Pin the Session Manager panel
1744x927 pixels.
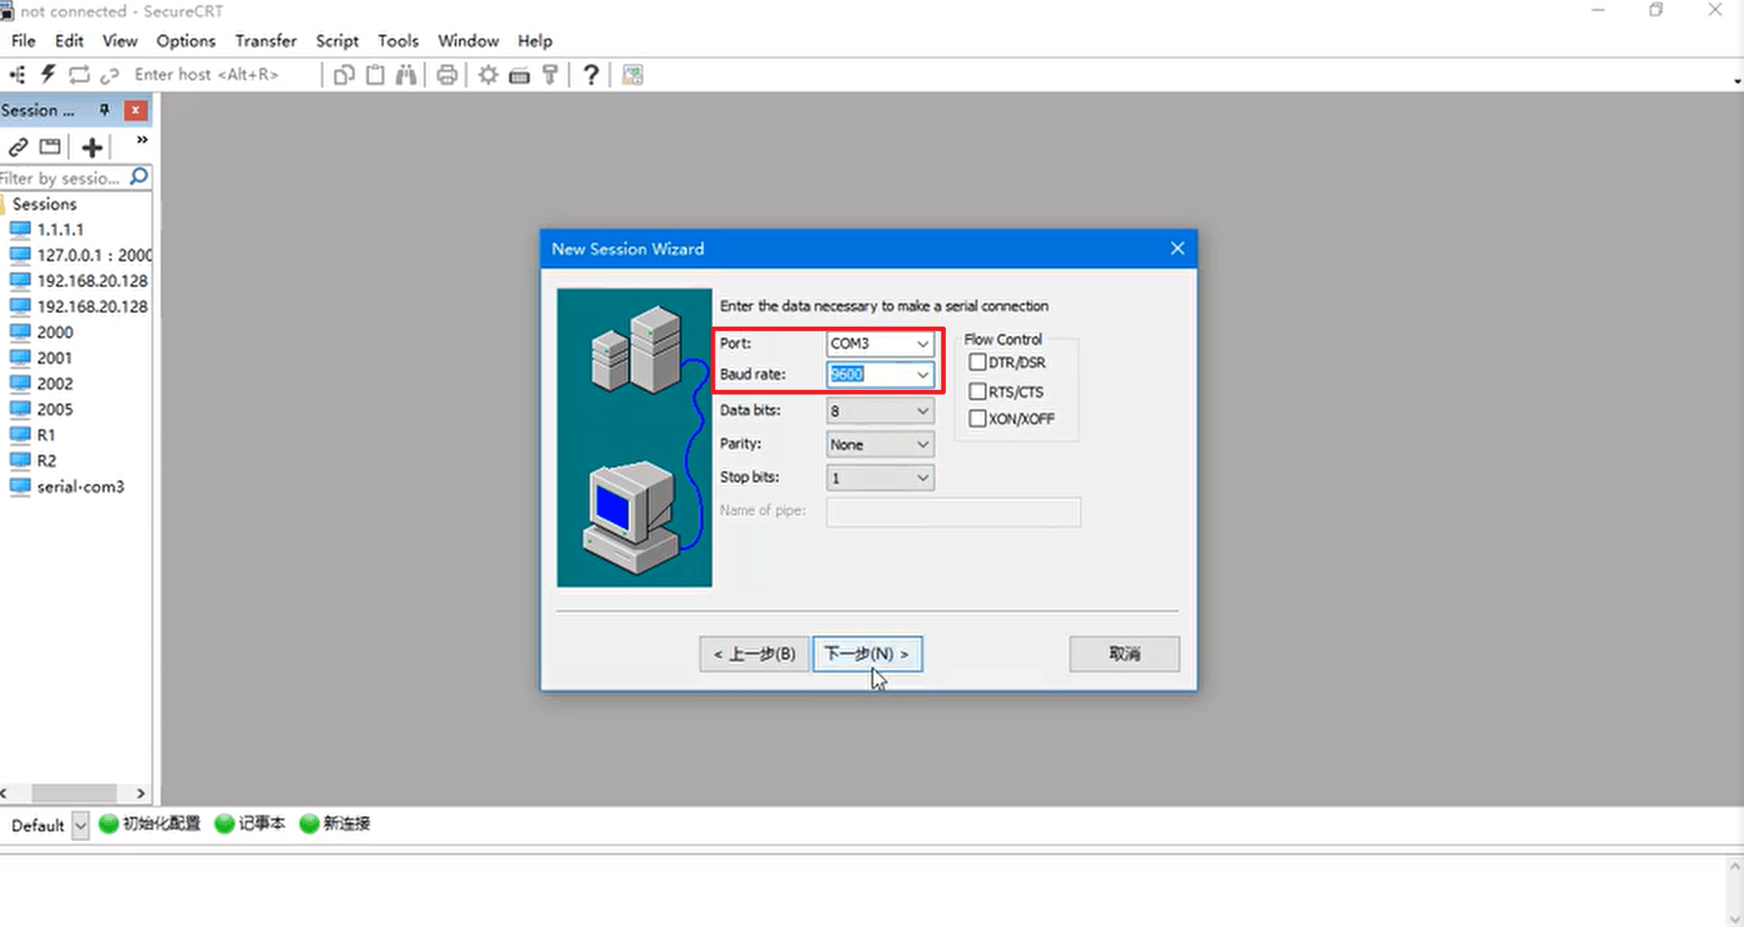[x=105, y=110]
